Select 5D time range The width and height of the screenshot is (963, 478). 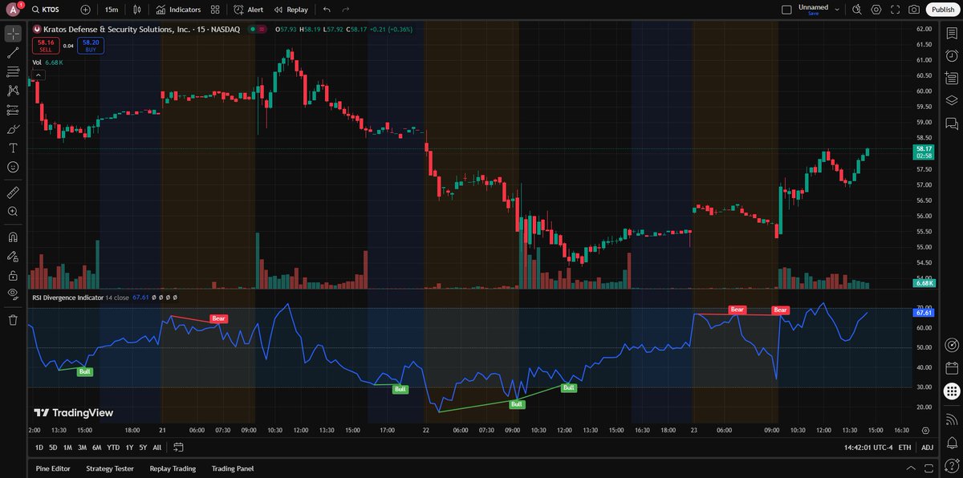53,448
